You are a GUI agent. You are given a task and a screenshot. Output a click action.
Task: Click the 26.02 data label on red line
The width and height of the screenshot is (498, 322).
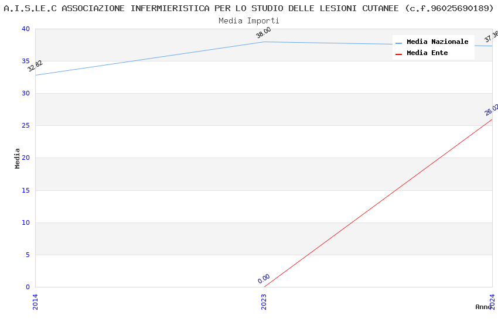coord(492,110)
